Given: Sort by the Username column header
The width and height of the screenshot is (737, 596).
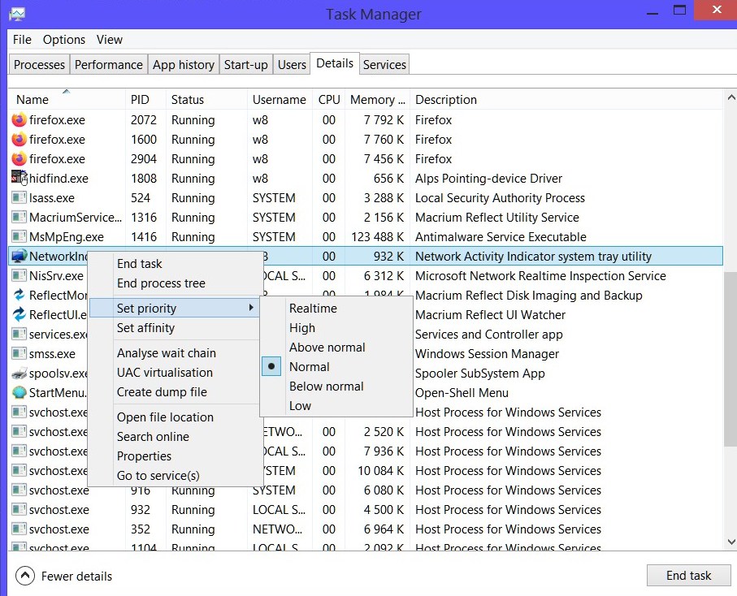Looking at the screenshot, I should pos(280,100).
